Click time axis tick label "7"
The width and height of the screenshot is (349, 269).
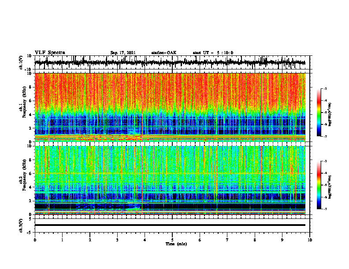(x=227, y=240)
